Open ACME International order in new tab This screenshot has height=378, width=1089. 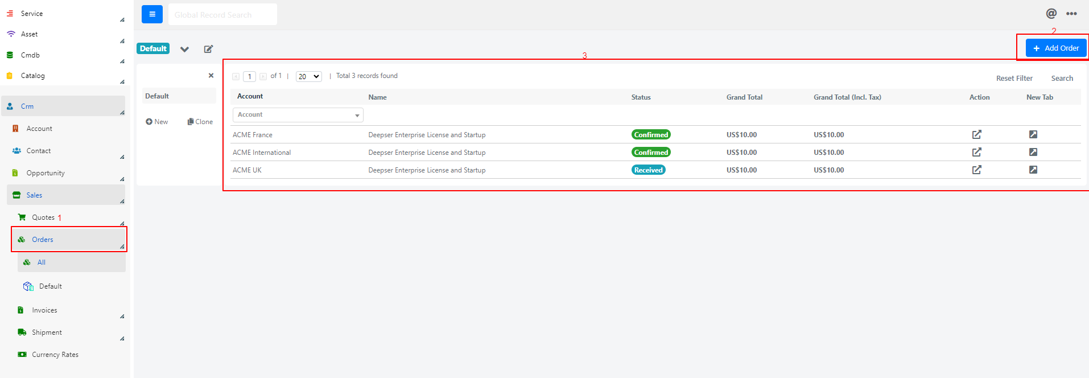click(1033, 153)
